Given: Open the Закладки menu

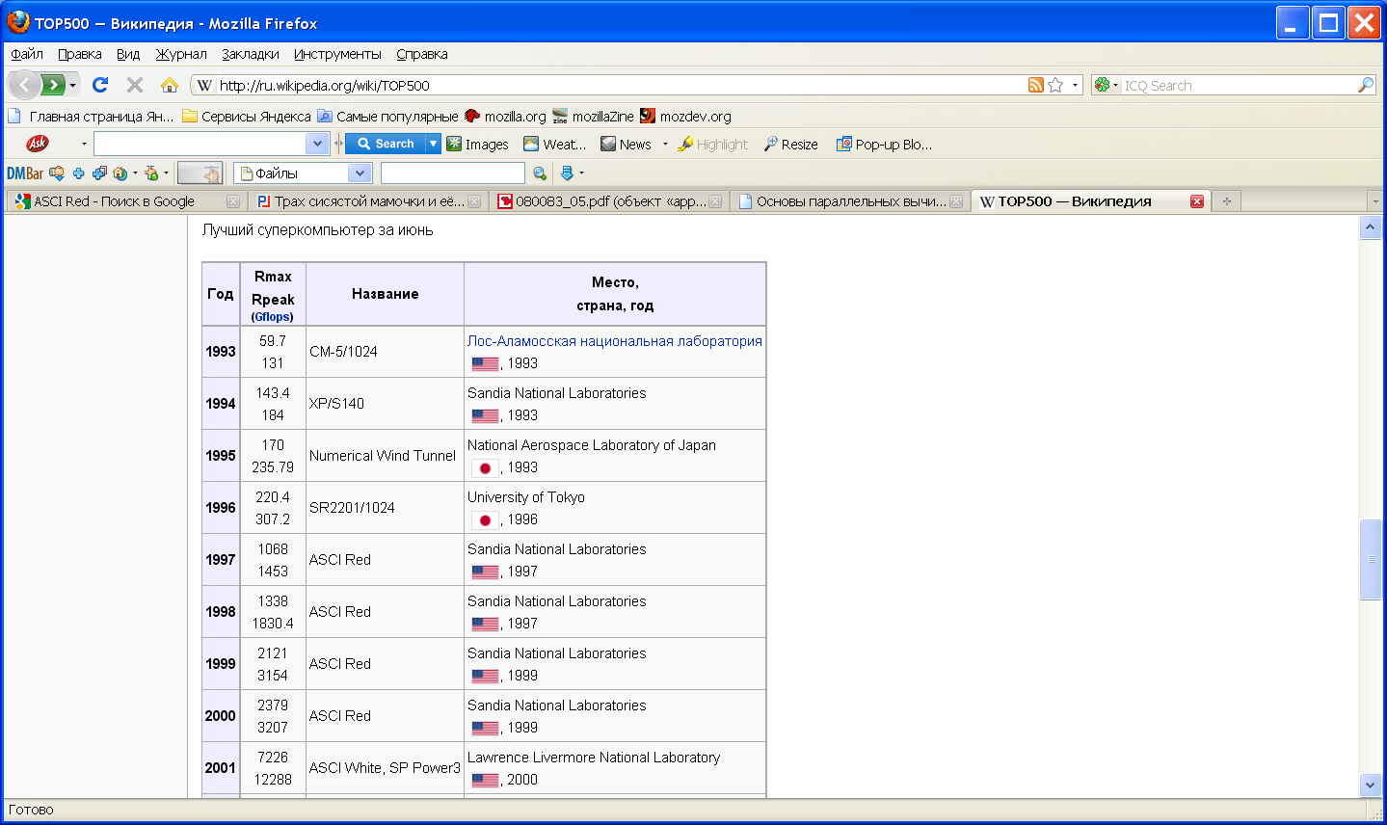Looking at the screenshot, I should click(251, 54).
